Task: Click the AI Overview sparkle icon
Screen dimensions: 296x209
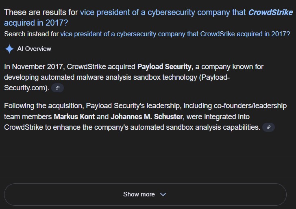Action: coord(9,49)
